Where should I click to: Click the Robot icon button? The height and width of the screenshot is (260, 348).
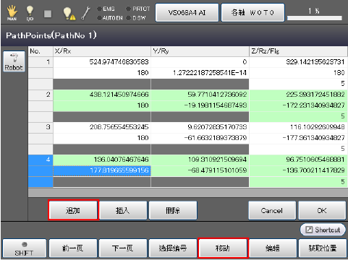[x=14, y=61]
